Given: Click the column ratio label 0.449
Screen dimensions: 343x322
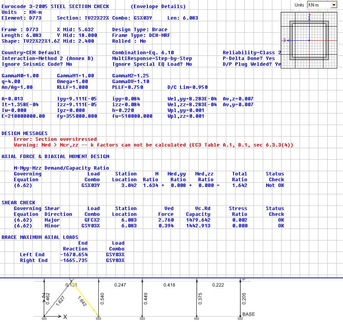Looking at the screenshot, I should pyautogui.click(x=146, y=299).
